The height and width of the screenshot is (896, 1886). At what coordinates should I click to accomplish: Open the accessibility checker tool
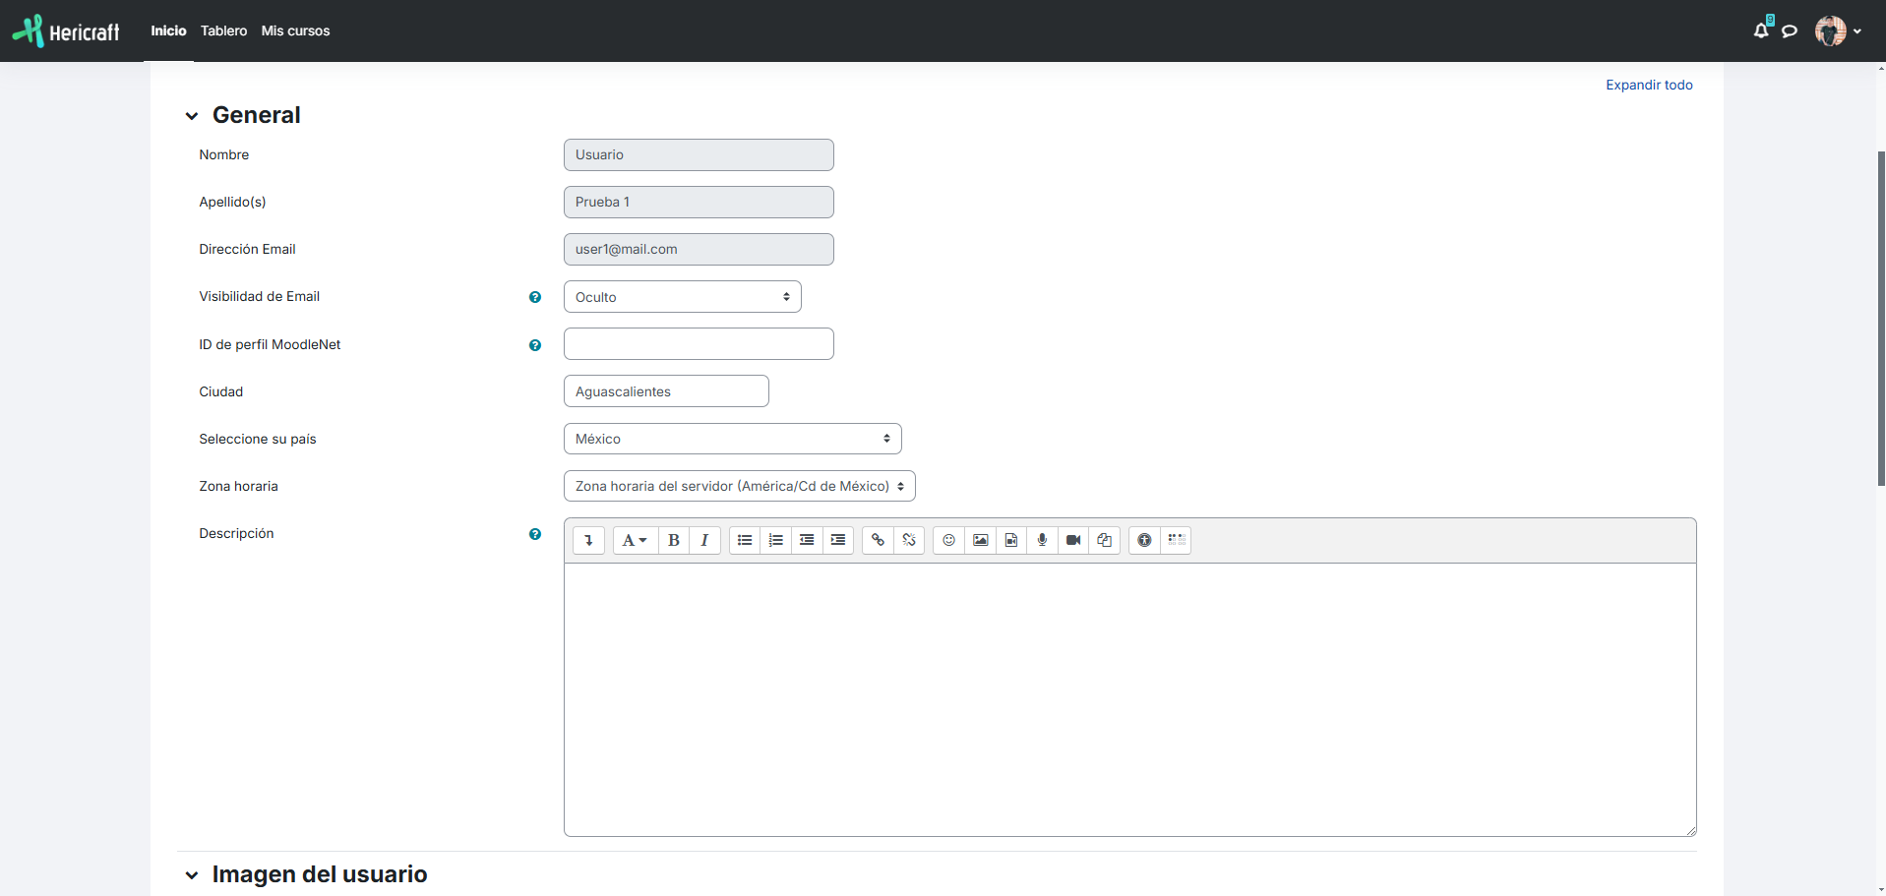(x=1144, y=540)
